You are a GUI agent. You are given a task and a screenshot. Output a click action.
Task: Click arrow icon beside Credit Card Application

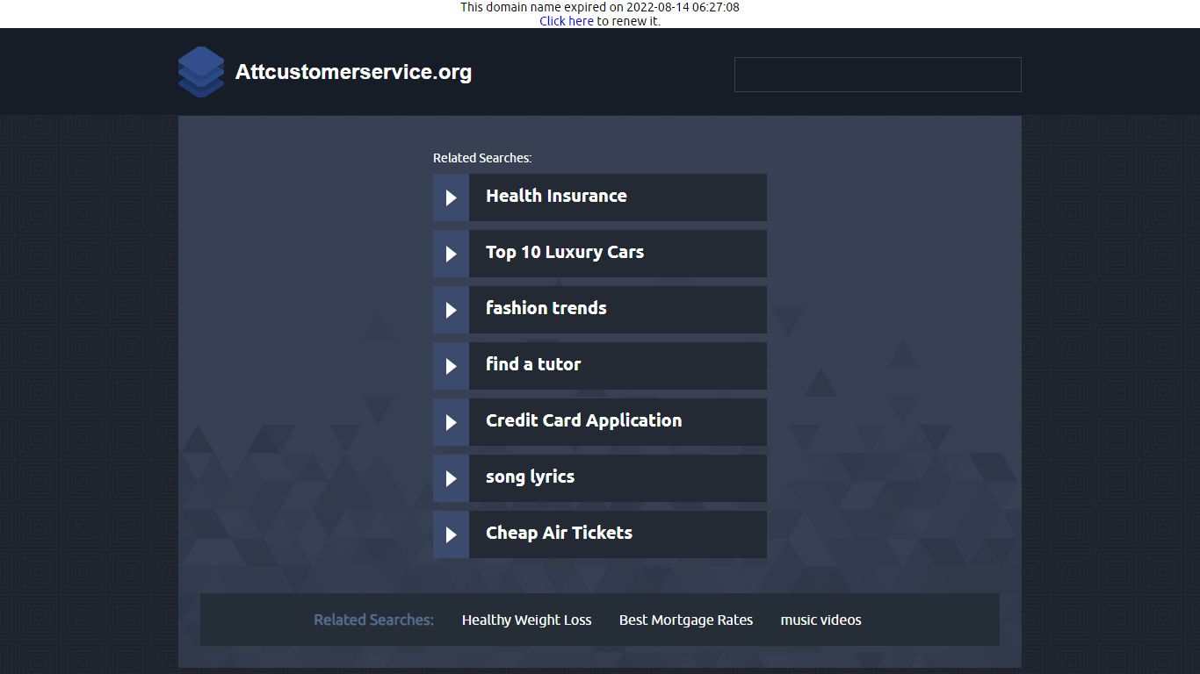[452, 422]
